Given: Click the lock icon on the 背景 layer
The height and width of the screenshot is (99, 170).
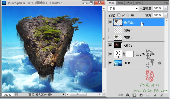Looking at the screenshot, I should tap(159, 63).
